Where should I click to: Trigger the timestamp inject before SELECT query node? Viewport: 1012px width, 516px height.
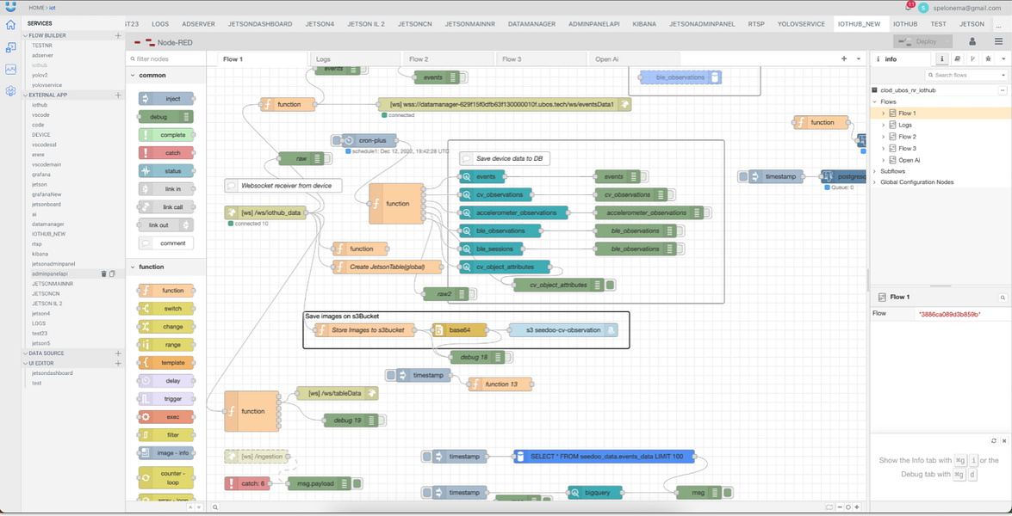click(x=426, y=457)
